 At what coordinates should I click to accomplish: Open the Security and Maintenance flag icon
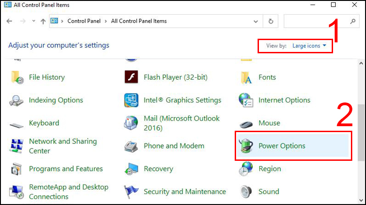(x=131, y=192)
